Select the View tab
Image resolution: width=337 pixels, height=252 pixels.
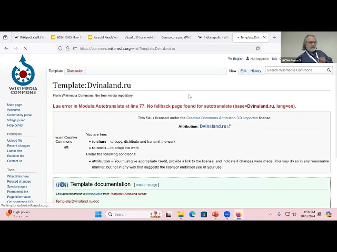coord(232,71)
